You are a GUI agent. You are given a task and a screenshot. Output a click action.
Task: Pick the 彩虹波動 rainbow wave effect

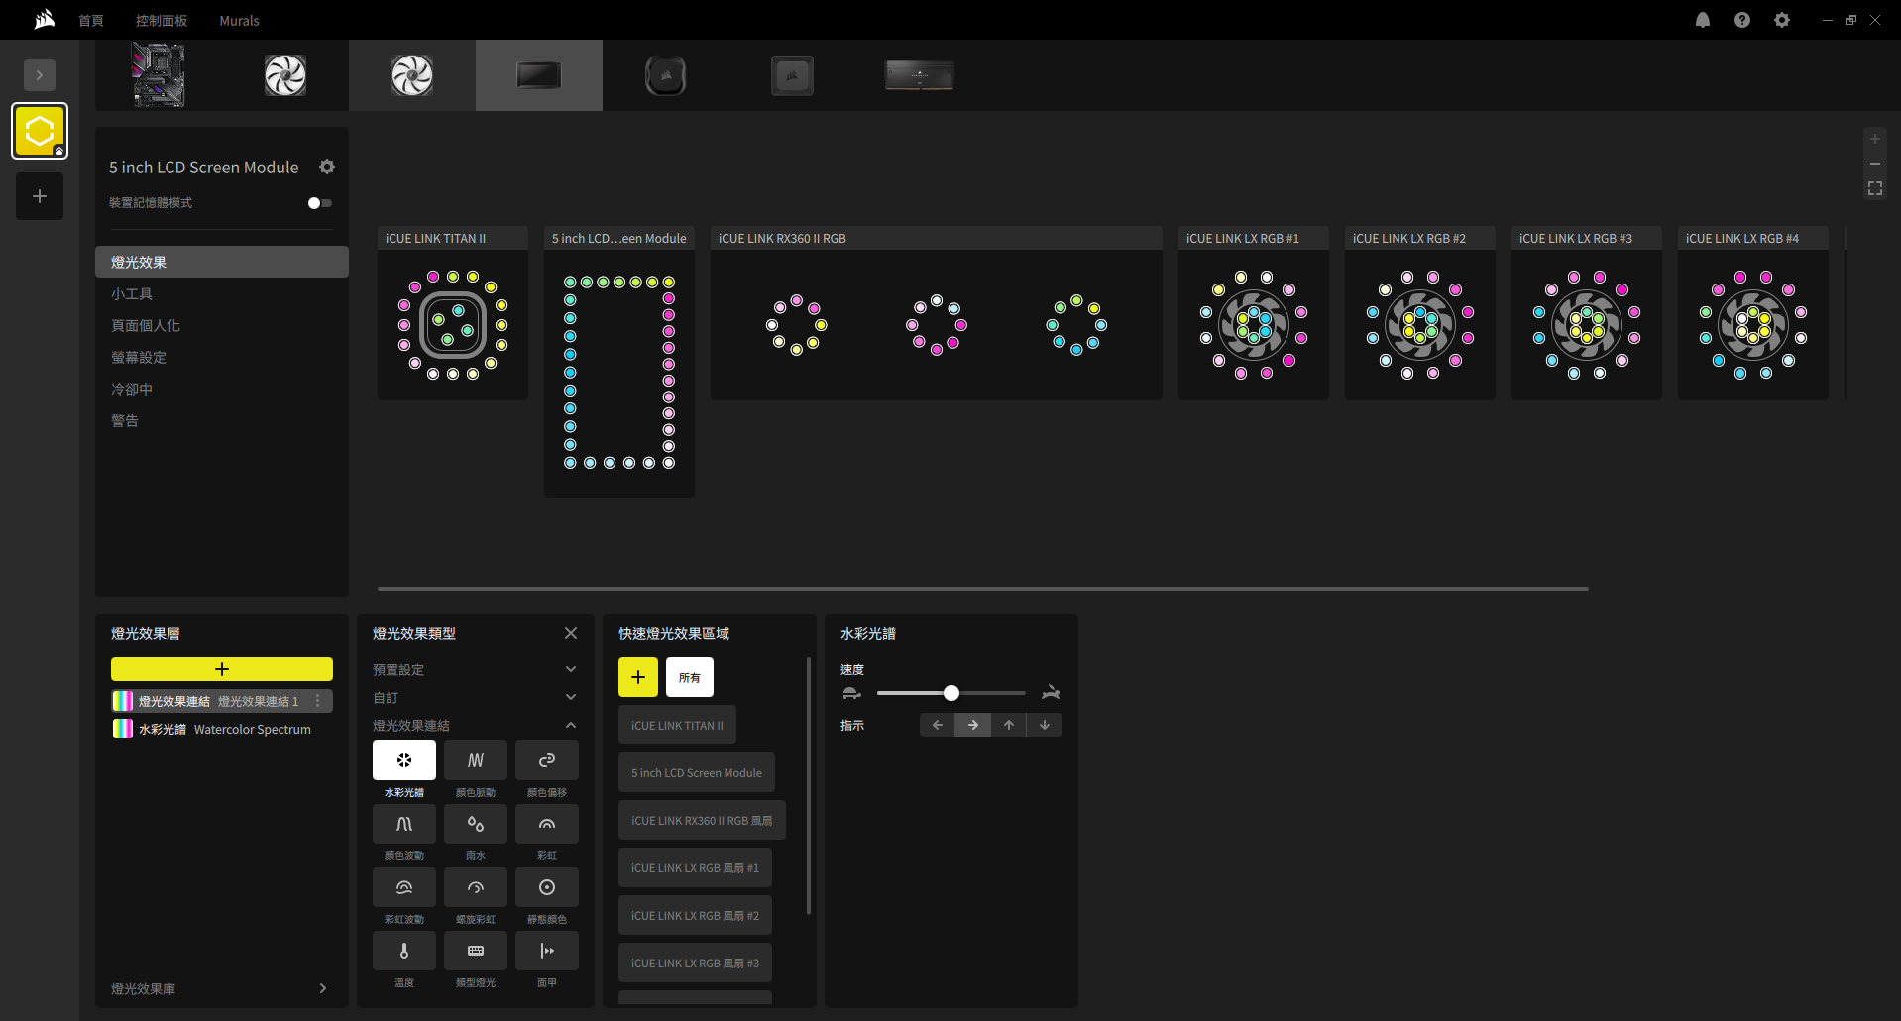(x=404, y=887)
